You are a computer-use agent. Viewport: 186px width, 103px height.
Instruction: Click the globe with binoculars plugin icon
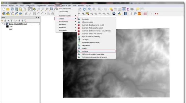pos(114,14)
